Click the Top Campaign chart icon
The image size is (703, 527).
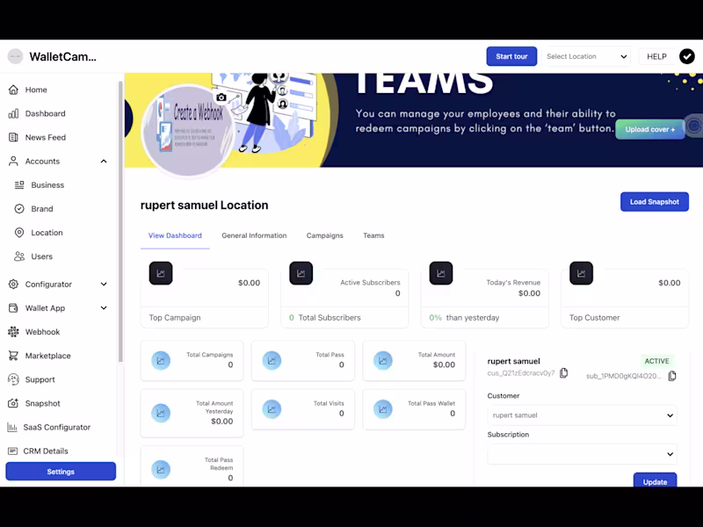coord(161,273)
